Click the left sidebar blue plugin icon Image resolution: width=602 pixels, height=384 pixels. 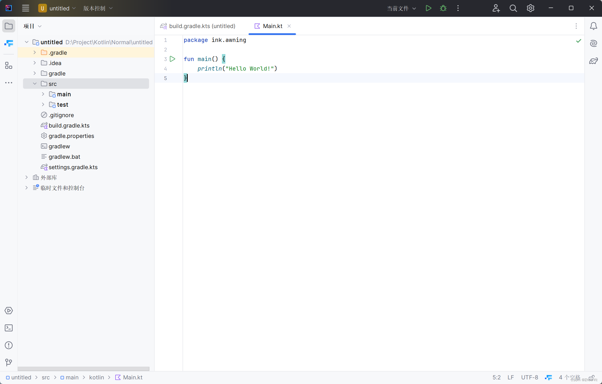[9, 43]
